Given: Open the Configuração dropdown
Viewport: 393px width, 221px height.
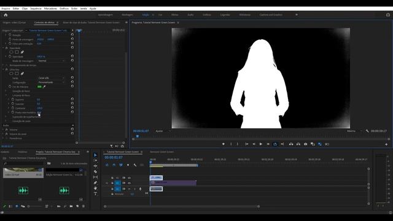Looking at the screenshot, I should 52,82.
